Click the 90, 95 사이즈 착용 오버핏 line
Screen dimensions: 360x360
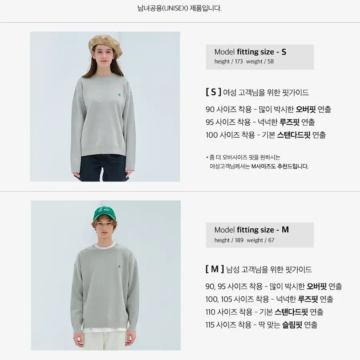point(274,286)
